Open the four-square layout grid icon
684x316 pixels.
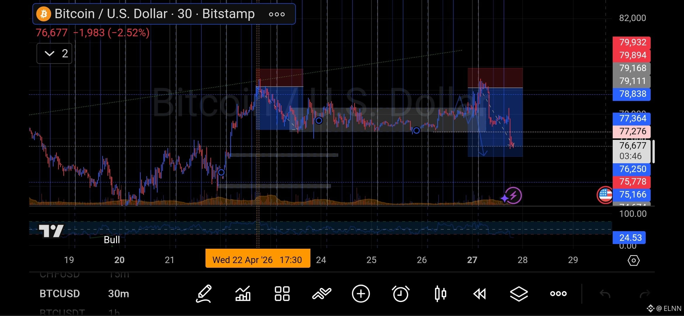coord(282,293)
